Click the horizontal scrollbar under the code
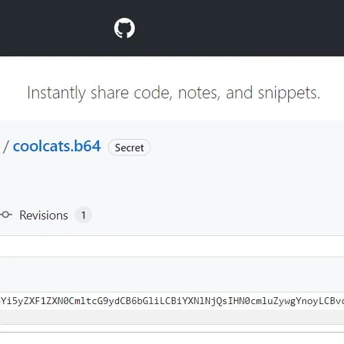This screenshot has width=344, height=344. [x=172, y=317]
